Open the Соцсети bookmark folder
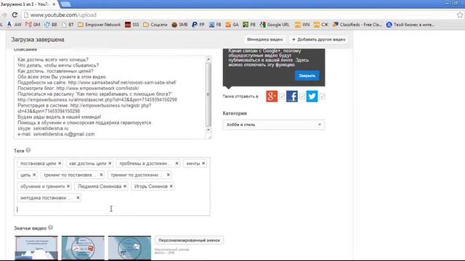 coord(155,25)
